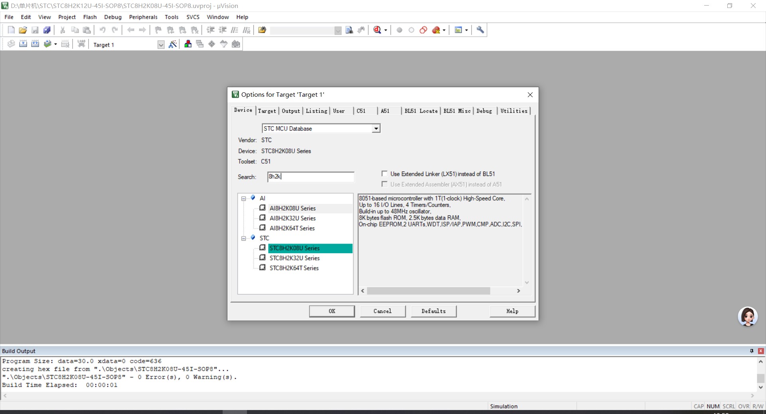The image size is (766, 414).
Task: Click the assistant avatar icon
Action: (x=748, y=317)
